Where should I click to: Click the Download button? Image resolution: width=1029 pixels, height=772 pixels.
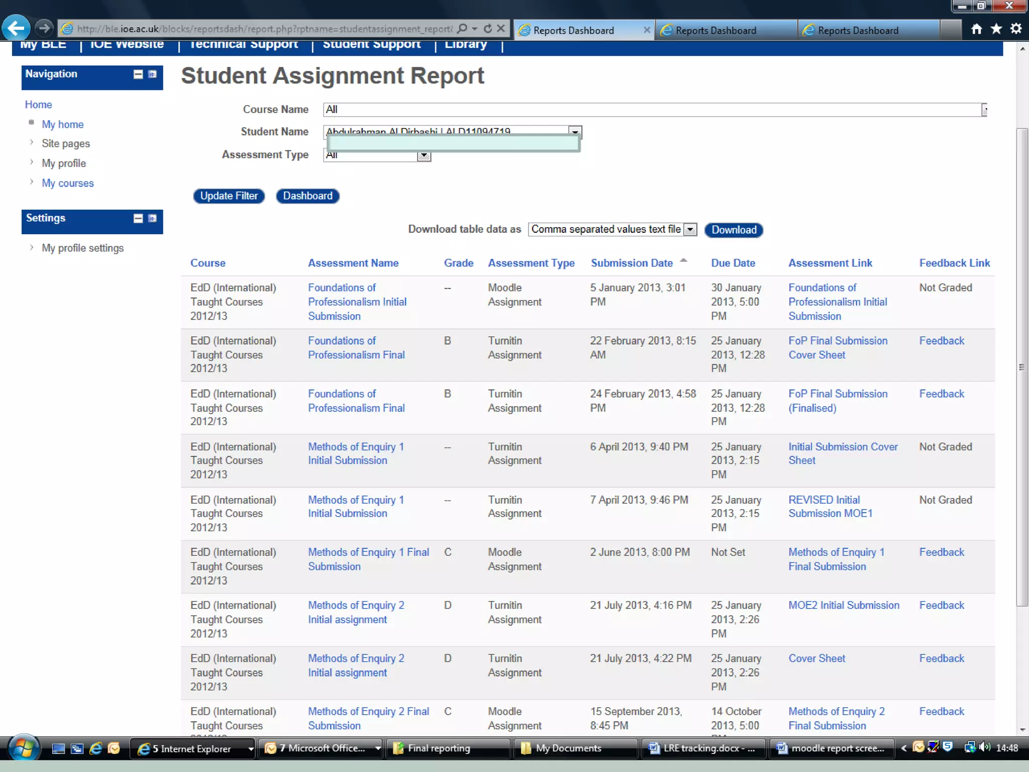(733, 230)
